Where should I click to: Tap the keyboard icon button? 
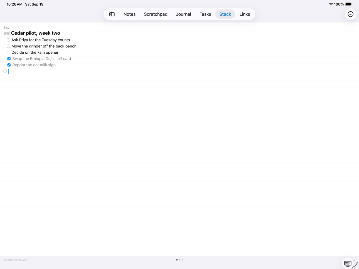coord(348,263)
